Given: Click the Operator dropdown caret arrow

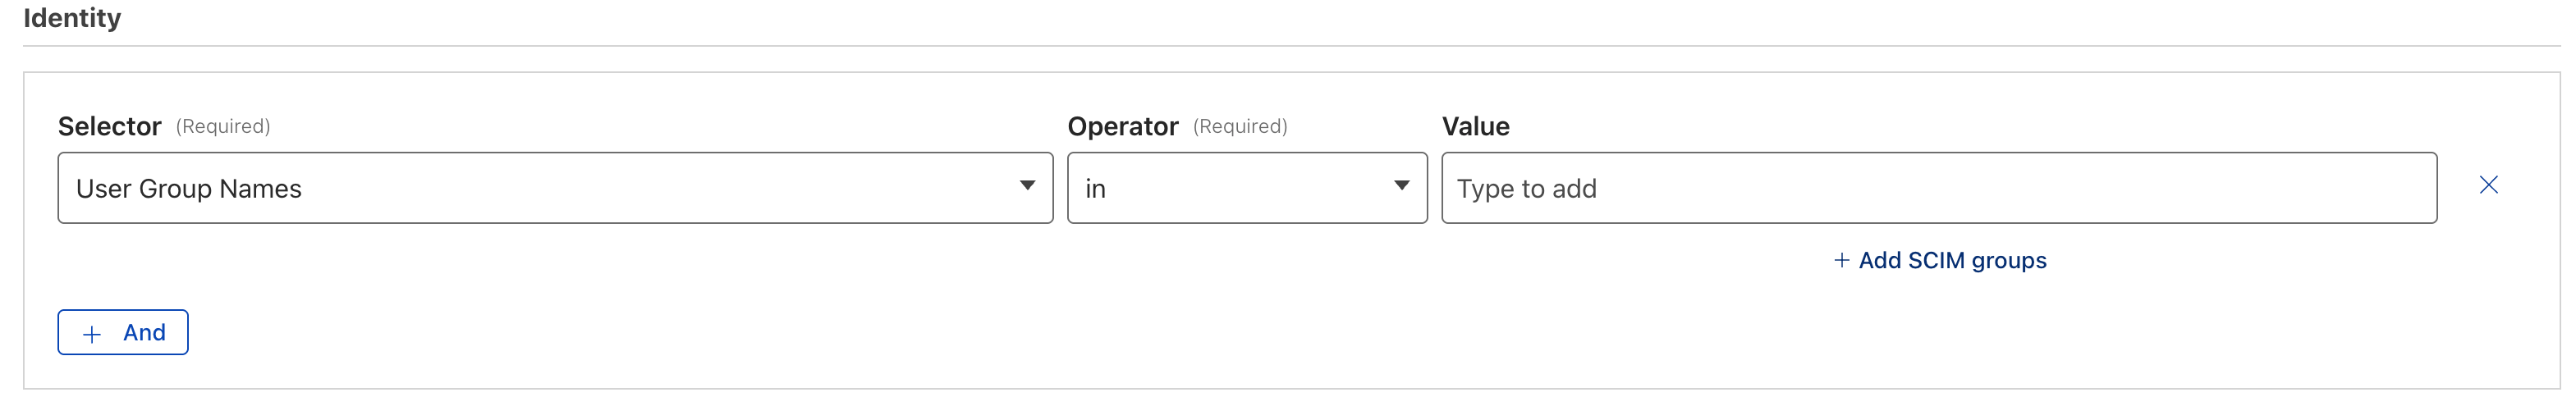Looking at the screenshot, I should click(x=1401, y=186).
